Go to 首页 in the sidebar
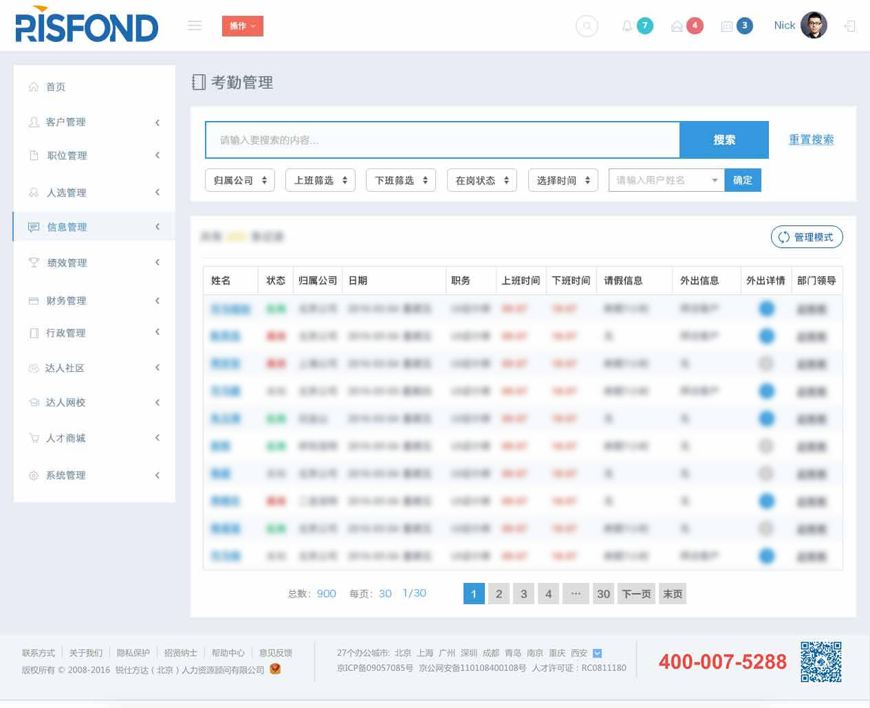 tap(56, 87)
